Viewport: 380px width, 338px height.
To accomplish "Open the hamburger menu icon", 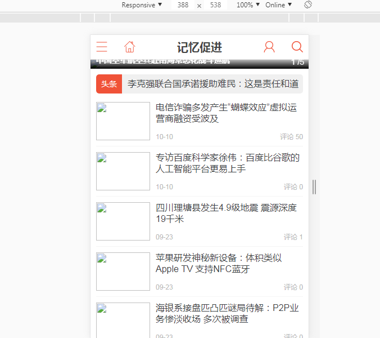I will [x=102, y=47].
